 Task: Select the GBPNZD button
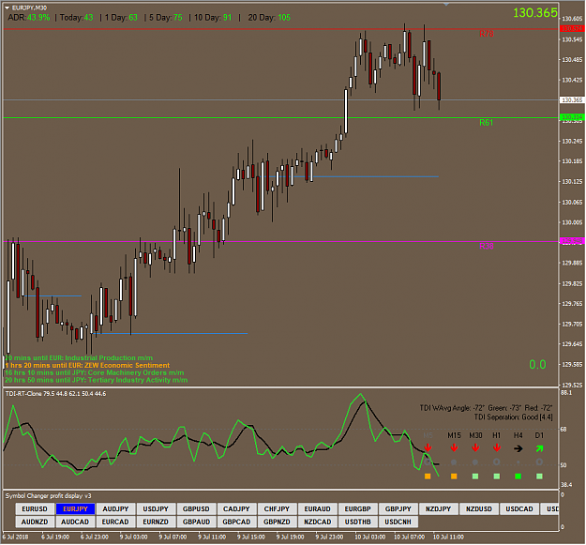(277, 522)
